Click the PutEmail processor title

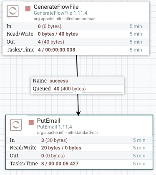[x=49, y=121]
